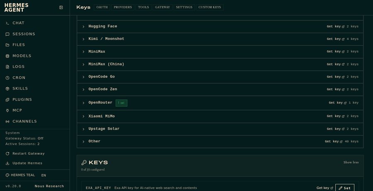Image resolution: width=373 pixels, height=191 pixels.
Task: Click Show less in the Keys section
Action: [x=351, y=162]
